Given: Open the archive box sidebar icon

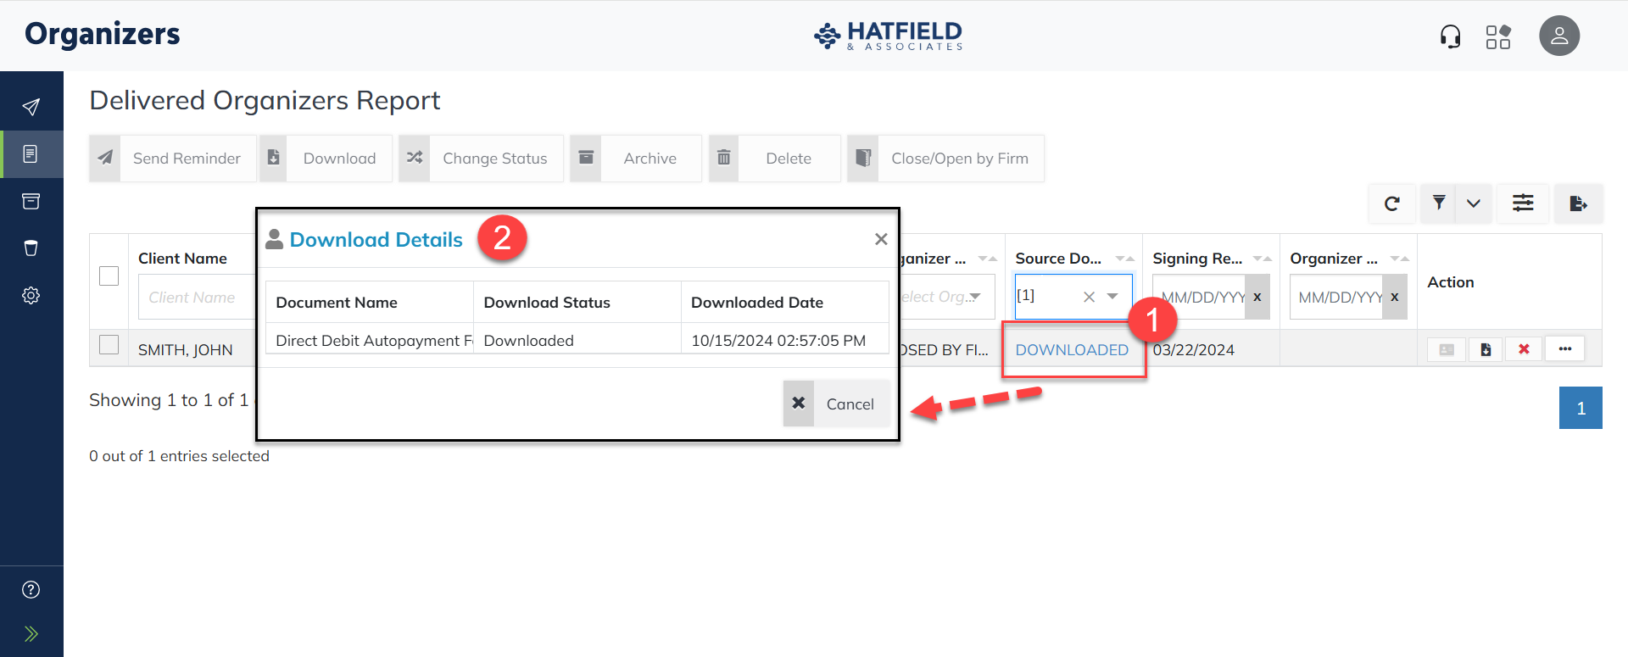Looking at the screenshot, I should point(31,202).
